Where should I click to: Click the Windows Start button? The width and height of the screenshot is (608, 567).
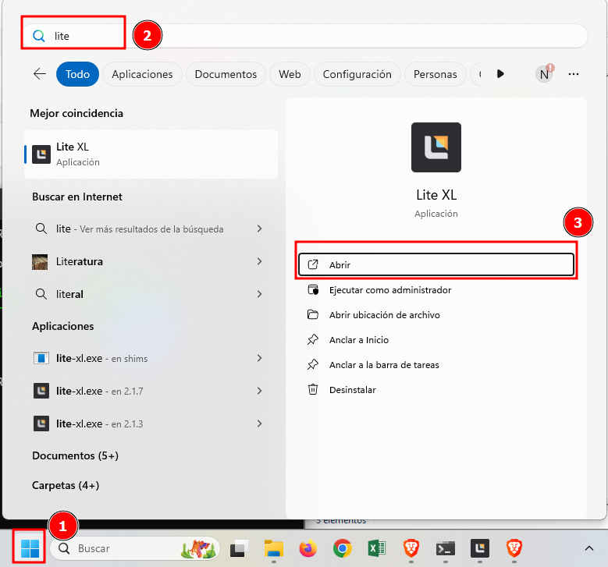click(30, 548)
